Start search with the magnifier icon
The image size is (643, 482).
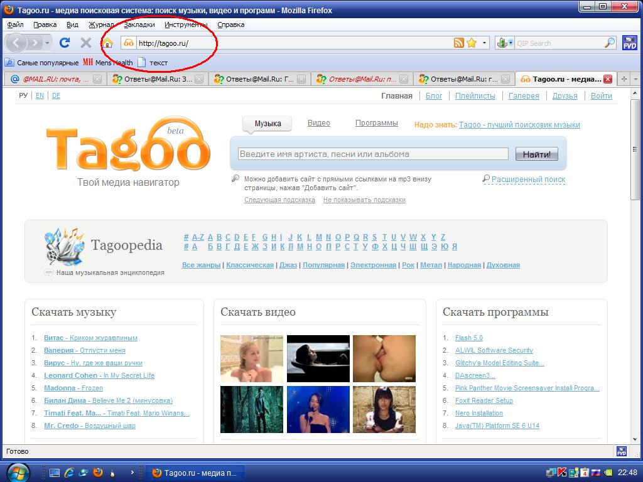point(610,43)
